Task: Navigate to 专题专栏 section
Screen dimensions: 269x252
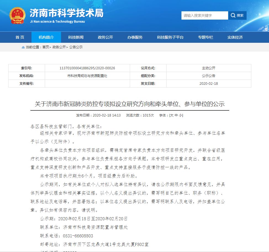Action: [205, 37]
